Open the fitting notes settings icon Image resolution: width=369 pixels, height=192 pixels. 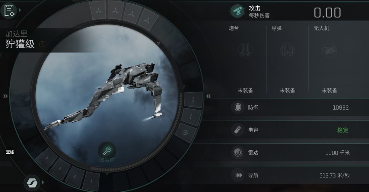[x=8, y=10]
